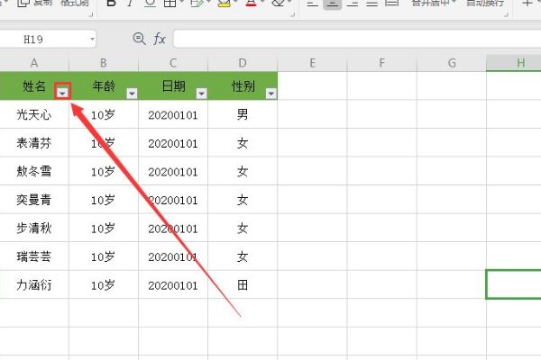The height and width of the screenshot is (360, 541).
Task: Apply yellow fill color
Action: (x=225, y=3)
